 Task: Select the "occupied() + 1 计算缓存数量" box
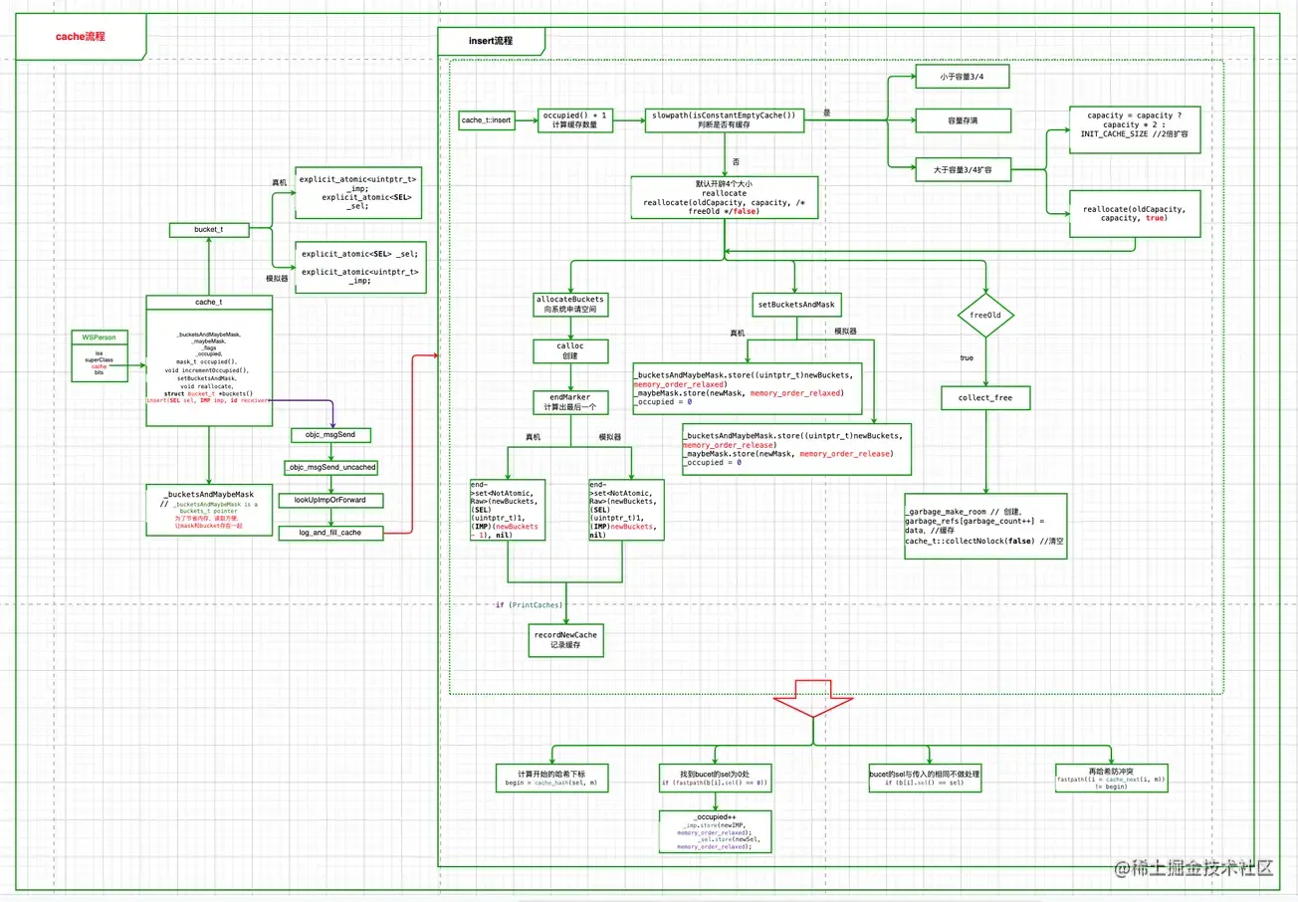(574, 120)
